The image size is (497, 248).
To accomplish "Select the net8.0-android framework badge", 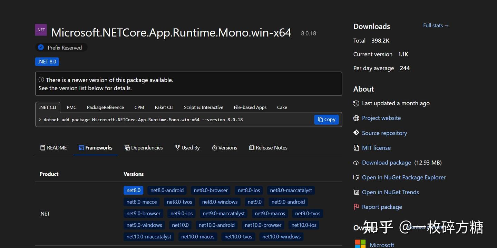I will click(x=167, y=190).
